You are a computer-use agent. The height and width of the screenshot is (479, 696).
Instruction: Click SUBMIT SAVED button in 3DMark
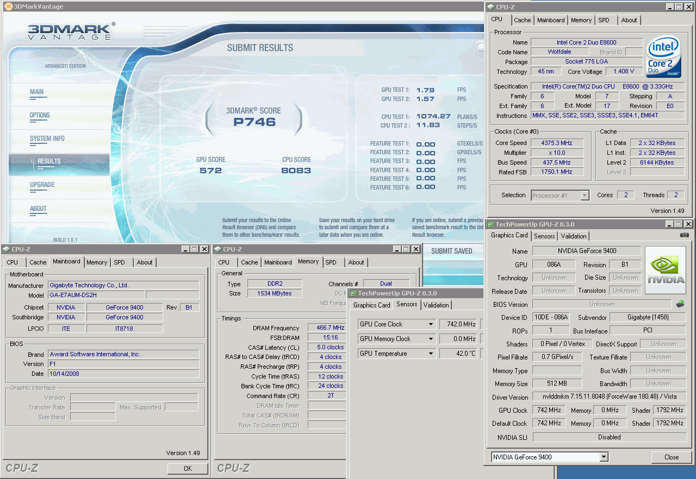tap(451, 251)
